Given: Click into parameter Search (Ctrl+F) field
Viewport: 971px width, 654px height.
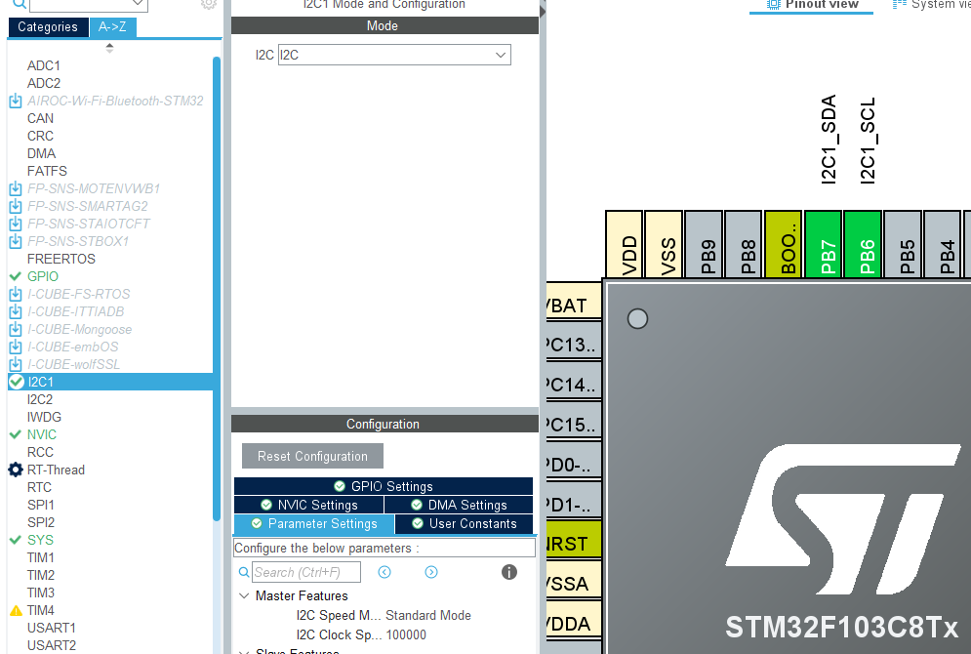Looking at the screenshot, I should tap(305, 572).
